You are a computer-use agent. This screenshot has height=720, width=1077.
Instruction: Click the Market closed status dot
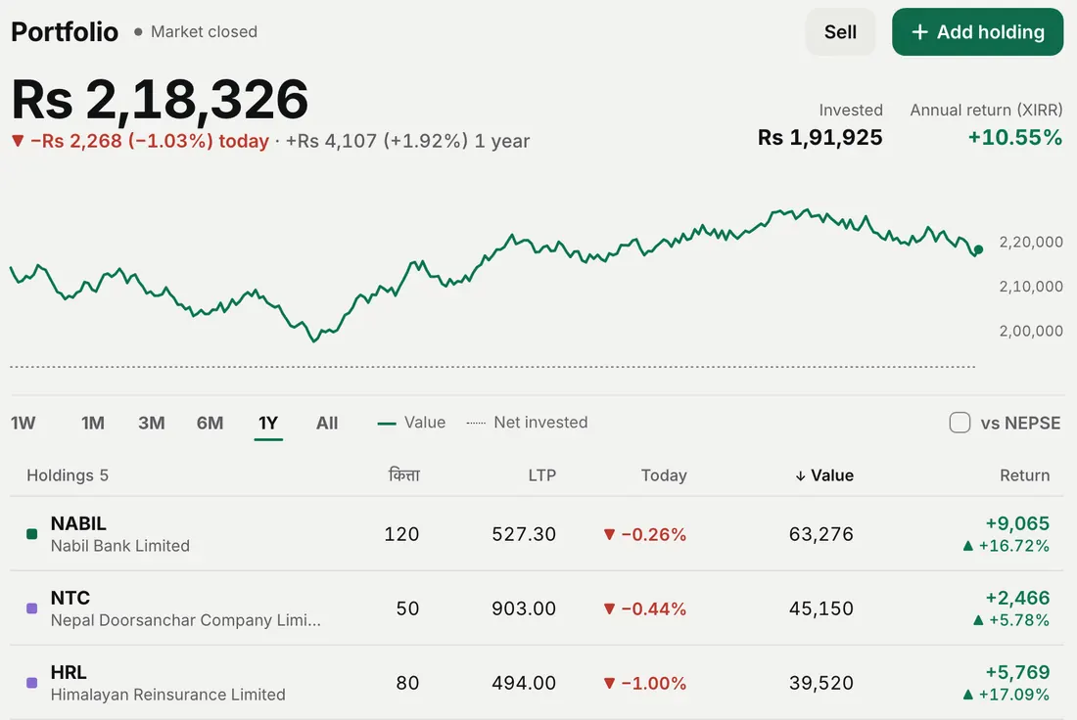pyautogui.click(x=138, y=31)
